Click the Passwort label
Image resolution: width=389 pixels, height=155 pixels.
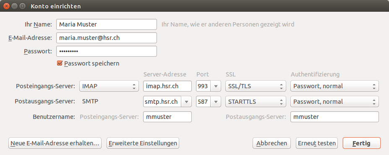(x=38, y=51)
